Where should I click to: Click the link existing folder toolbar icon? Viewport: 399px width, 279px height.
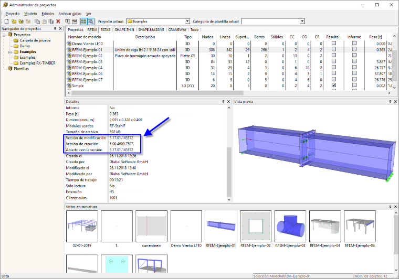(x=21, y=22)
